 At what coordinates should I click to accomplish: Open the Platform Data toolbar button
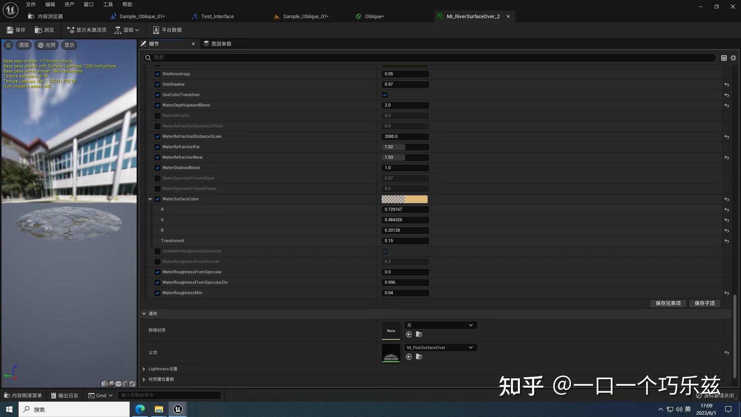click(x=167, y=30)
